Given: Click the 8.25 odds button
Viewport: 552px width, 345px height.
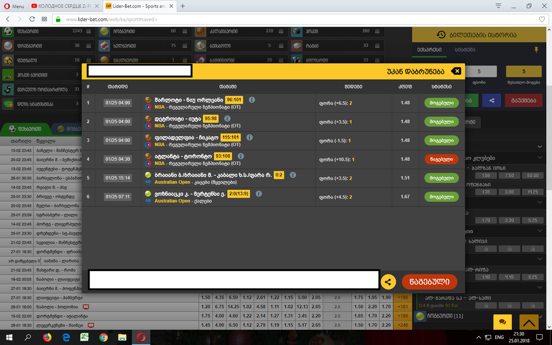Looking at the screenshot, I should (533, 277).
